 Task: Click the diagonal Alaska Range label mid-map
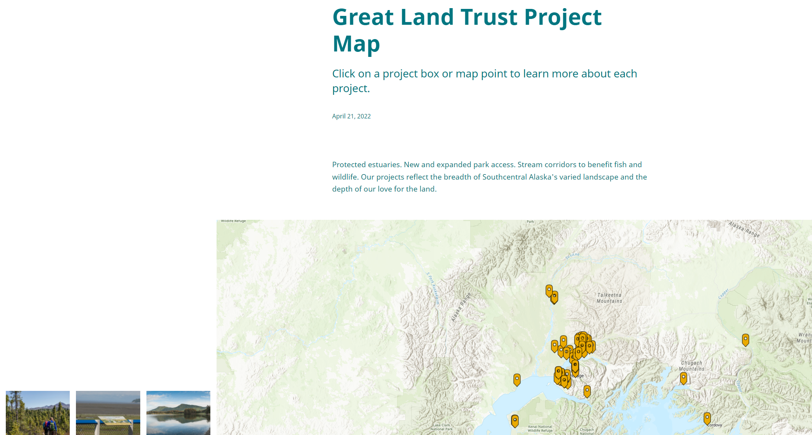[461, 307]
